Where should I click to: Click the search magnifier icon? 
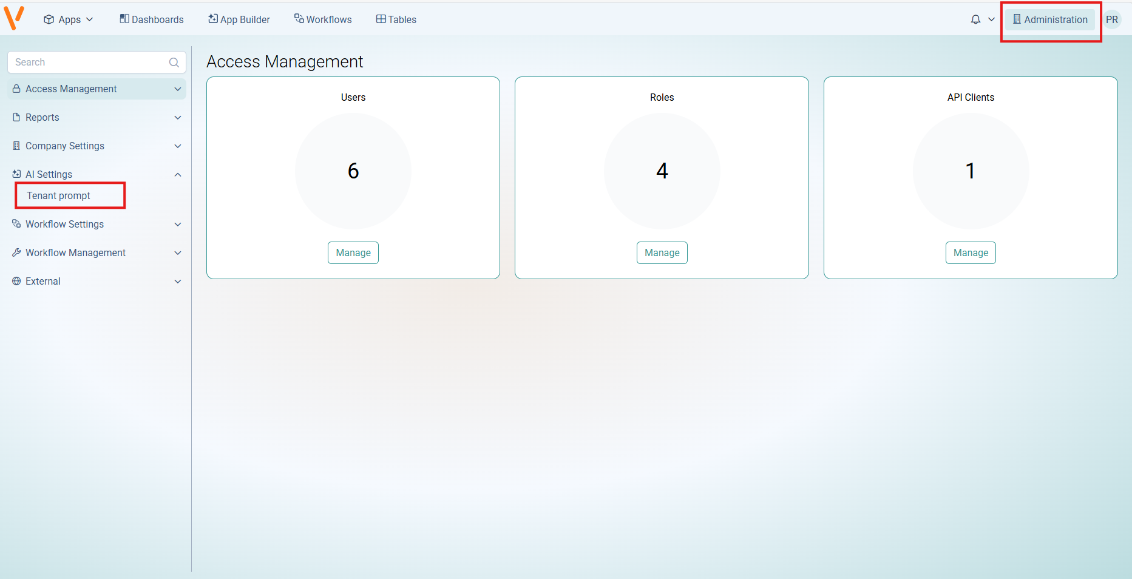pyautogui.click(x=174, y=63)
